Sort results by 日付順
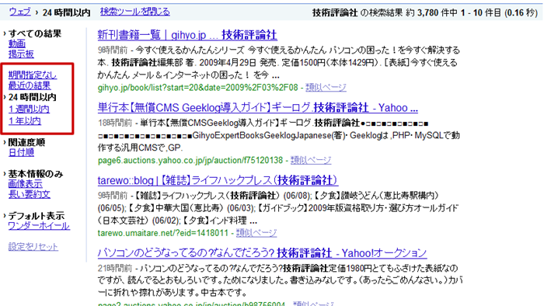Screen dimensions: 544x306 [21, 152]
